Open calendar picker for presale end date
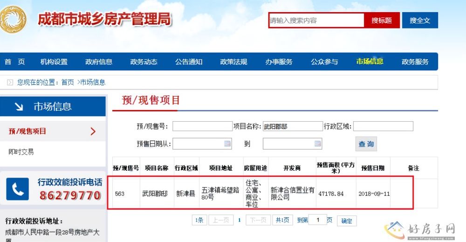Screen dimensions: 466x242 (x=317, y=144)
